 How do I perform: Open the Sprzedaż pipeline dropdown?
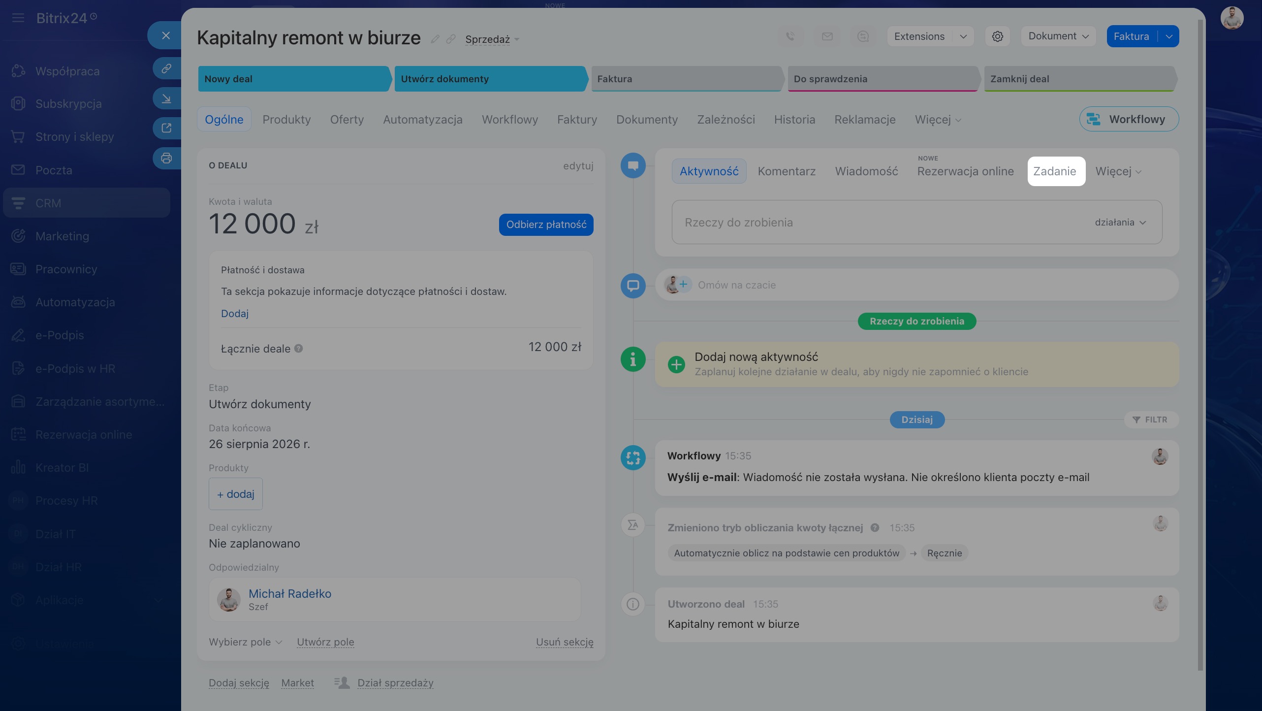point(492,39)
